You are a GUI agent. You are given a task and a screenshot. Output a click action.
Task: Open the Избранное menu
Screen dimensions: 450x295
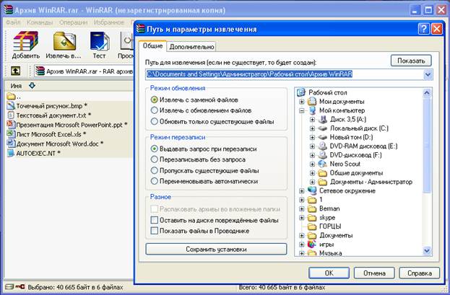point(109,22)
